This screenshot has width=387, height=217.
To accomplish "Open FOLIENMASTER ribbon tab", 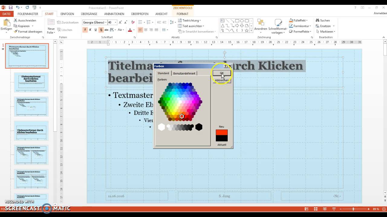I will [x=28, y=14].
